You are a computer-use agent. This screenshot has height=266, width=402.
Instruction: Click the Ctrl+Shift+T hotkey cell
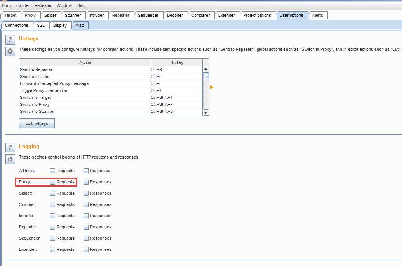(176, 98)
